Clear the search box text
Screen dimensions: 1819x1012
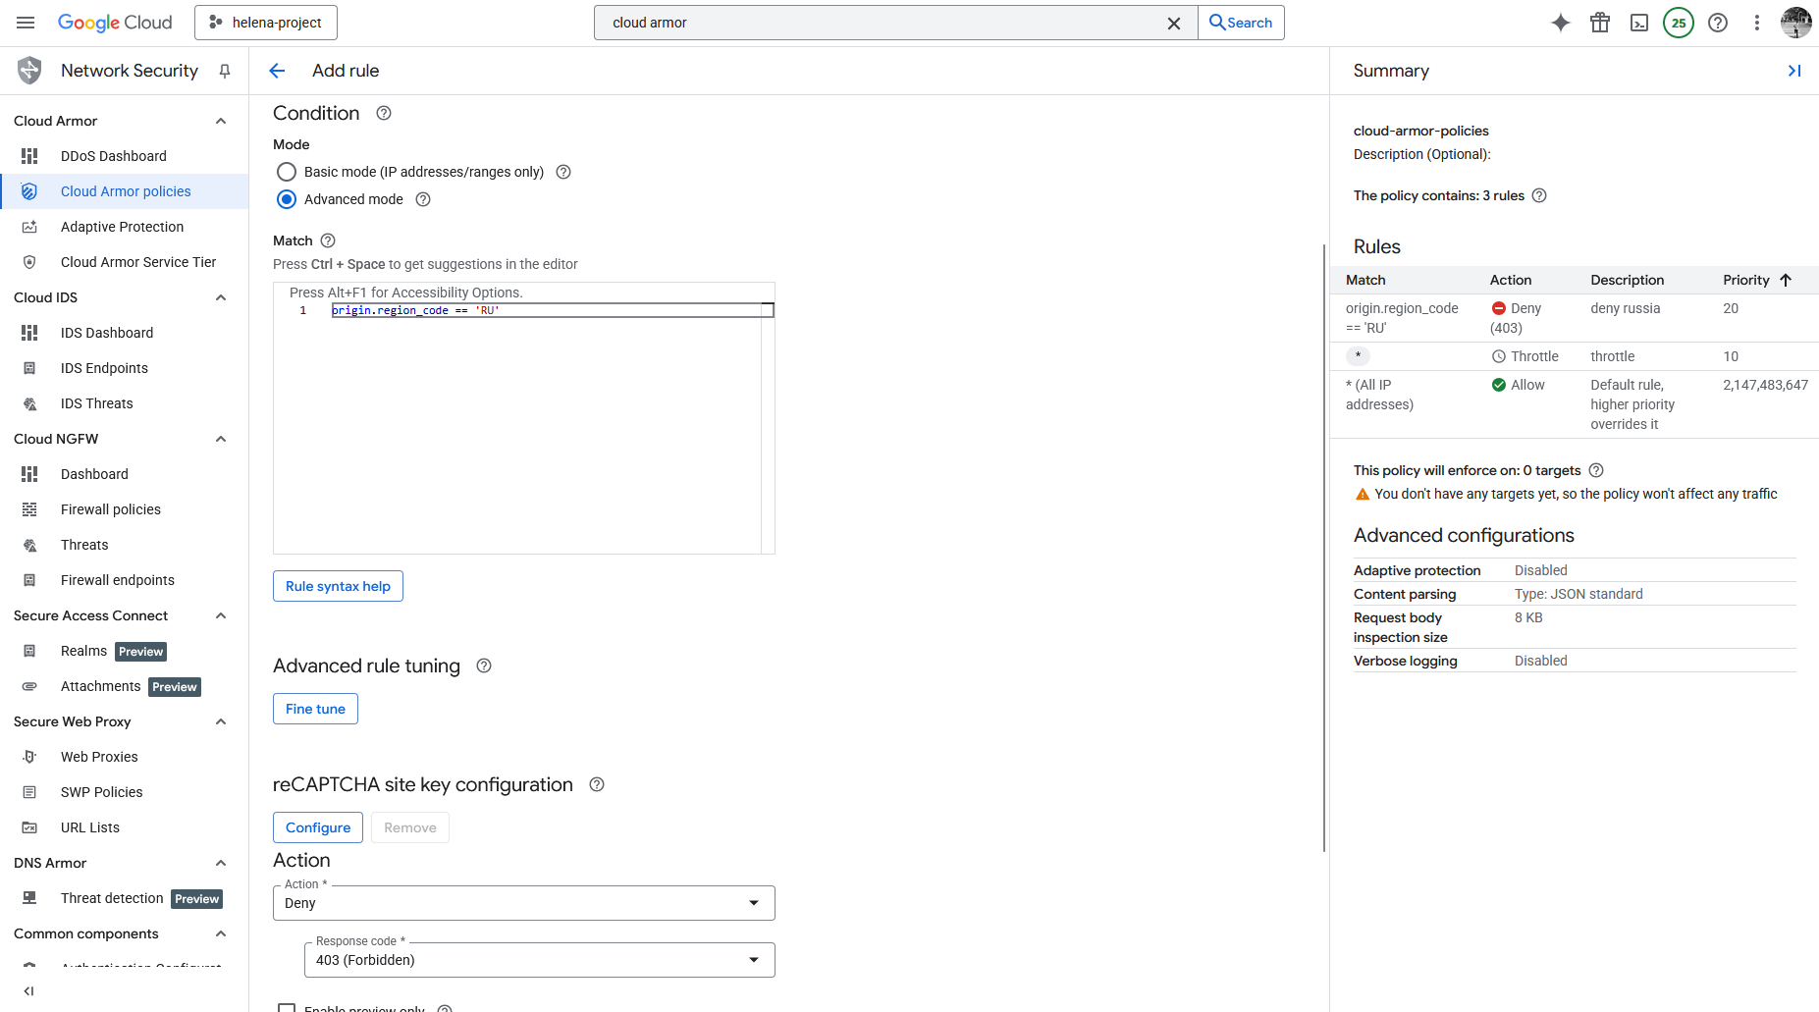point(1173,24)
